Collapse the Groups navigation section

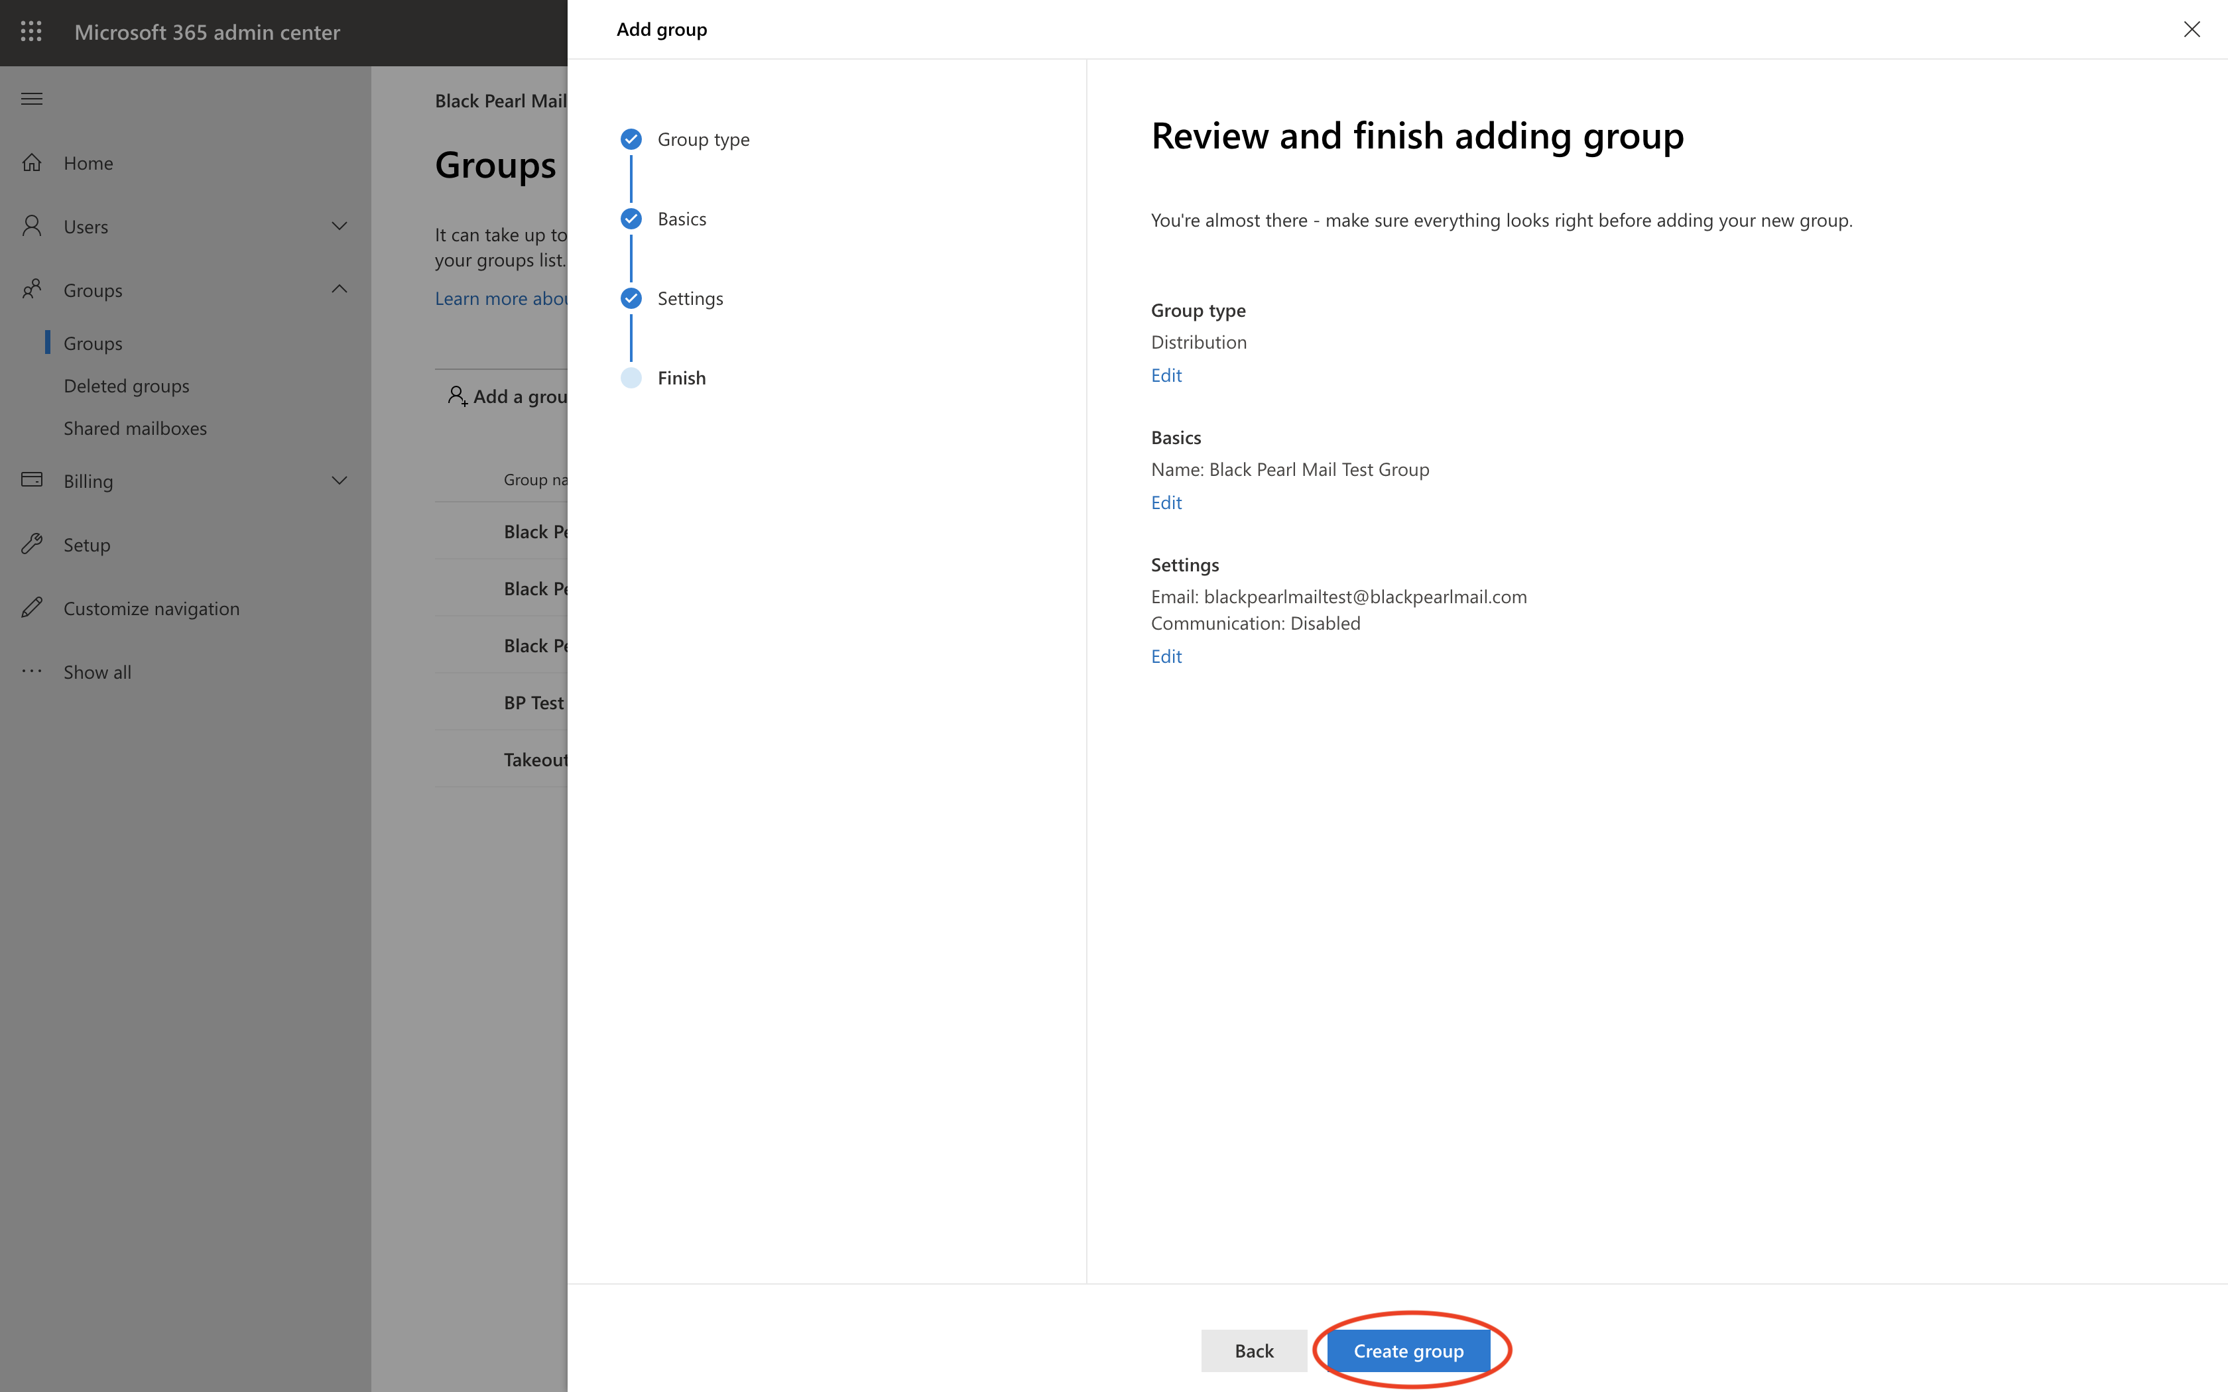click(339, 289)
